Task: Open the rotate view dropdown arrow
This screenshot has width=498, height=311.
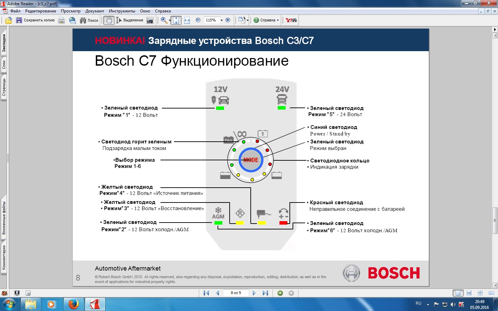Action: coord(248,21)
